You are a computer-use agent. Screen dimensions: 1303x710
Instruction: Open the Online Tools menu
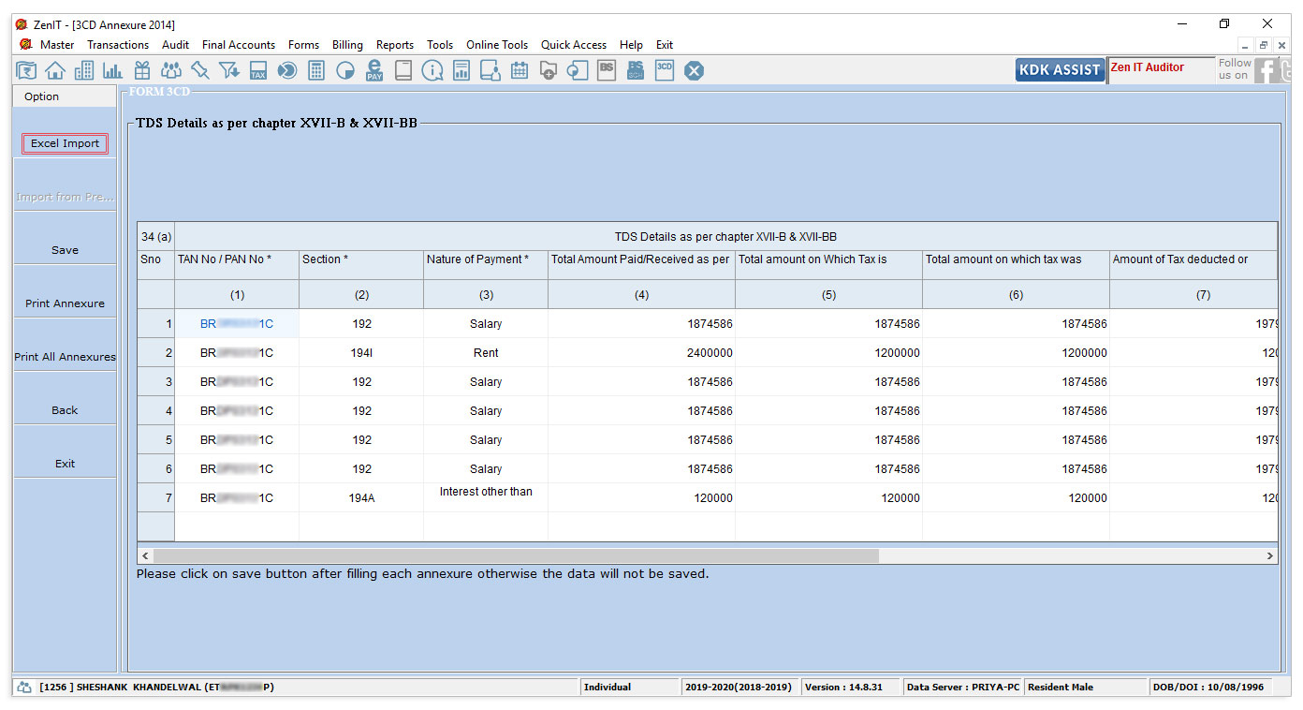(497, 45)
